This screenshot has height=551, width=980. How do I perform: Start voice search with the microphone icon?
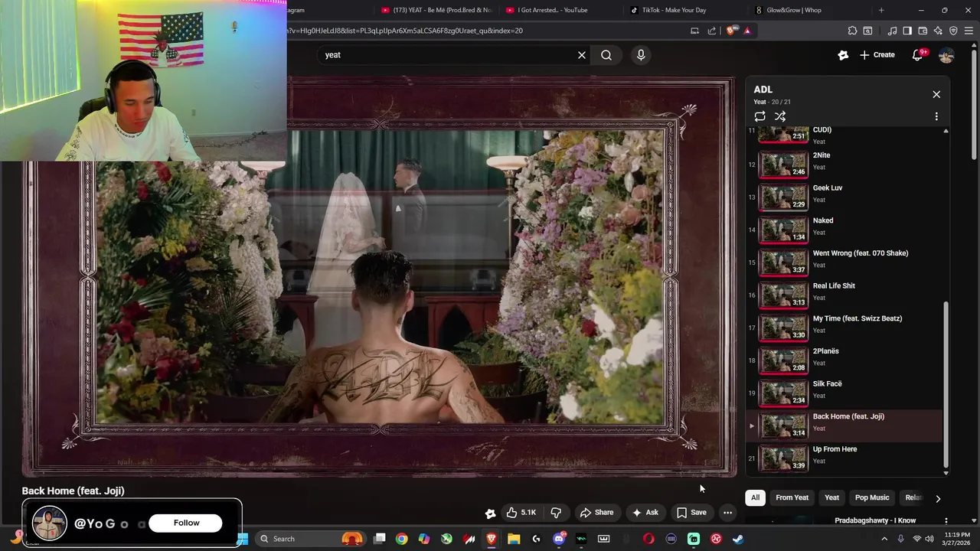[641, 55]
